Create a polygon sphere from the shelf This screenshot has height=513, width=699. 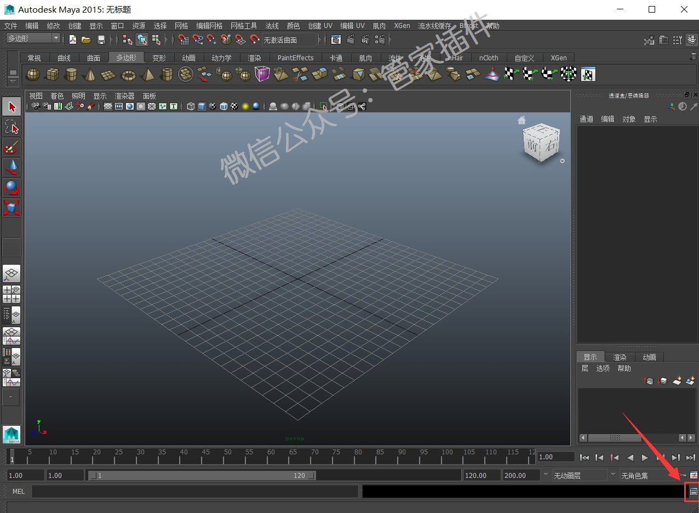pos(33,74)
